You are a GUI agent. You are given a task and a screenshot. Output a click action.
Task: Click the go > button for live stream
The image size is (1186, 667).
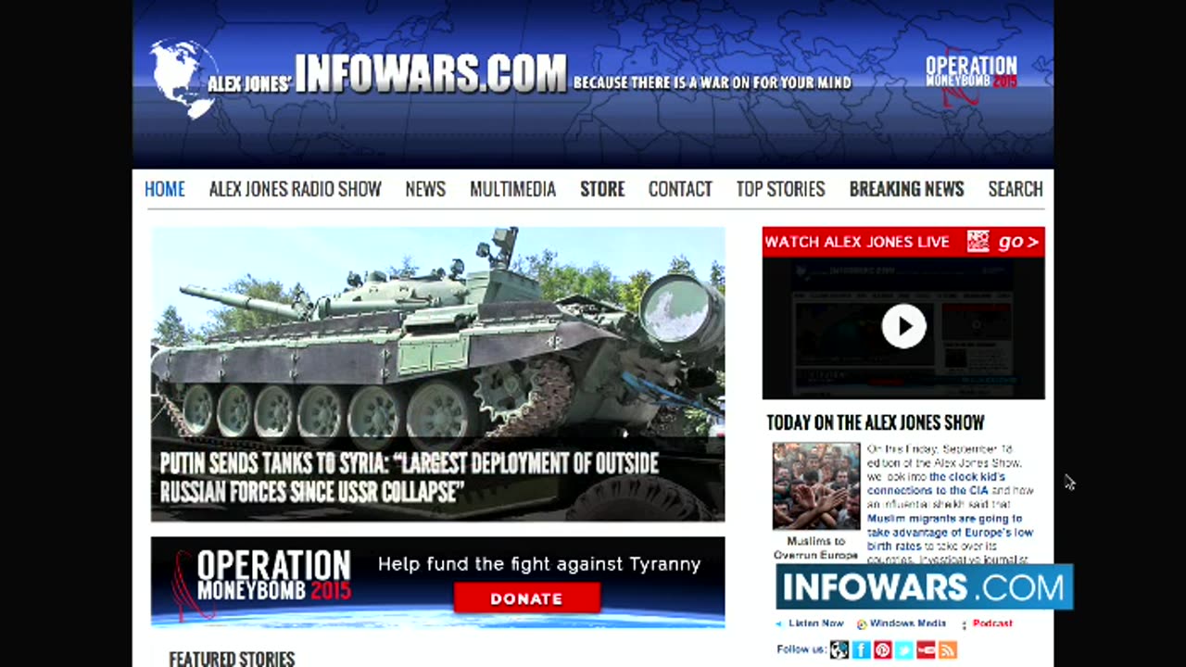[x=1018, y=242]
